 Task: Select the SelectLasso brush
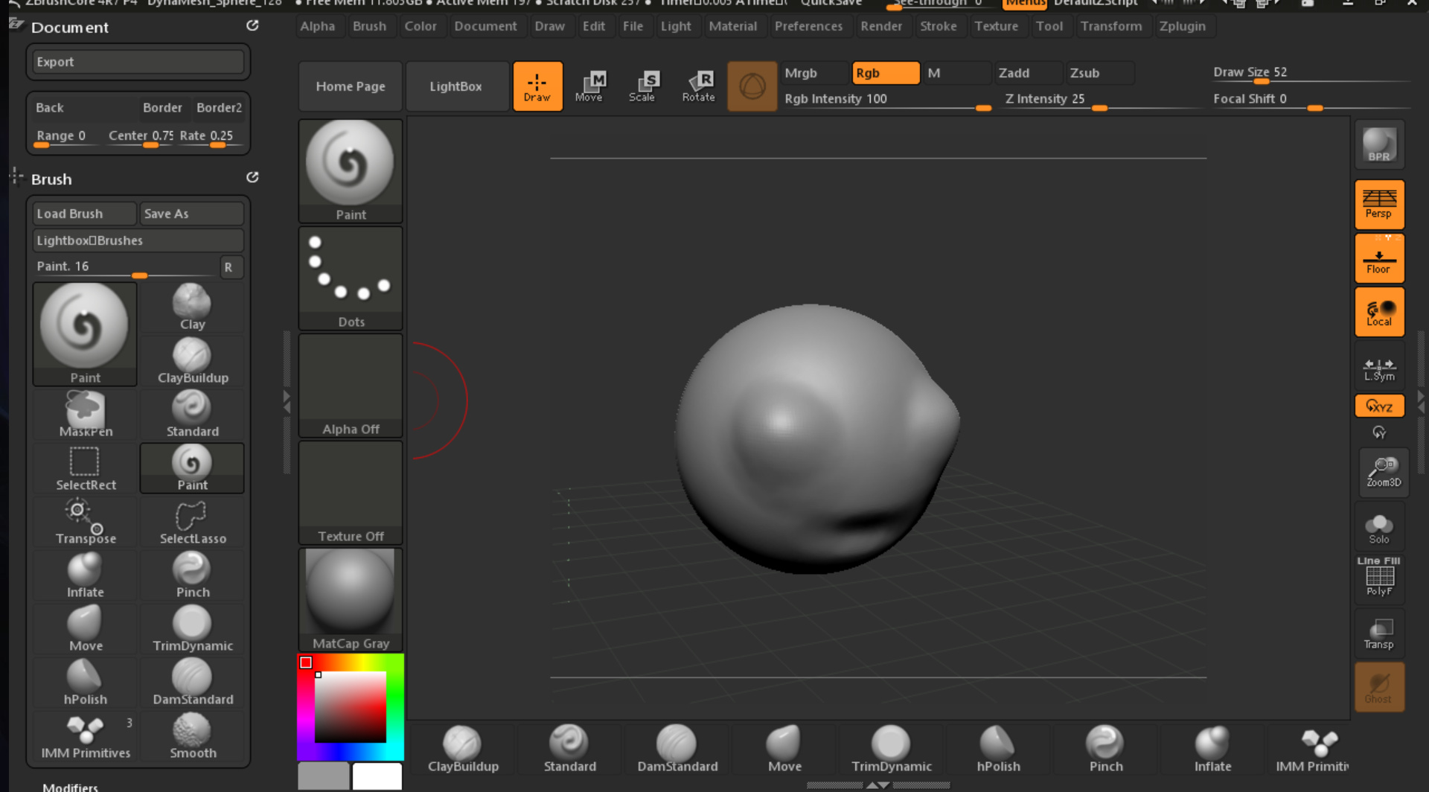click(x=192, y=523)
